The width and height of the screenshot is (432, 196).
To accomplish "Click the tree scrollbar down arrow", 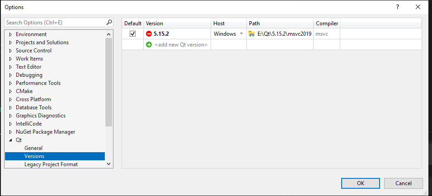I will coord(108,164).
